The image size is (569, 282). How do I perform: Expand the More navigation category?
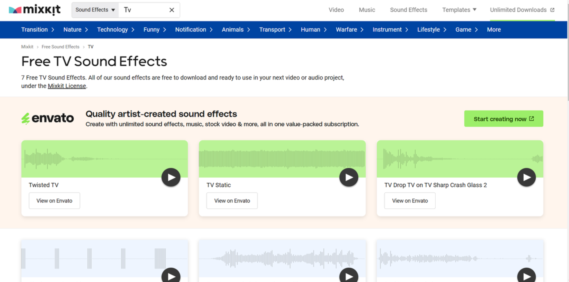tap(494, 29)
